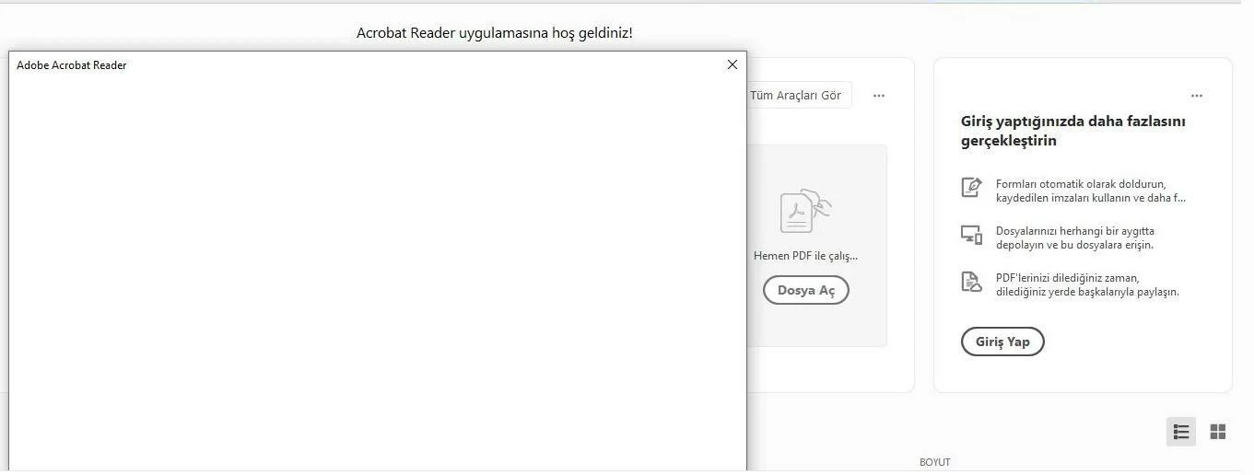Click the PDF share document icon
The height and width of the screenshot is (475, 1254).
click(x=971, y=282)
